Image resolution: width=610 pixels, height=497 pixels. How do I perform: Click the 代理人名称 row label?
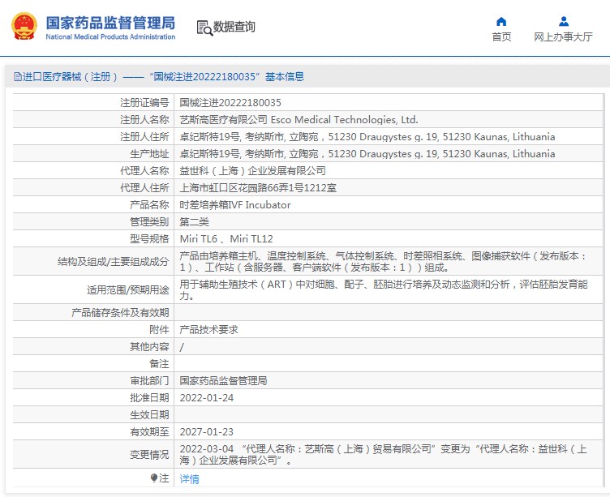(144, 171)
